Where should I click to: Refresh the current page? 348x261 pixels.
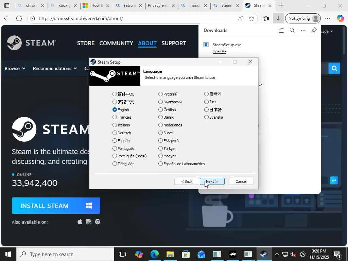click(x=19, y=18)
